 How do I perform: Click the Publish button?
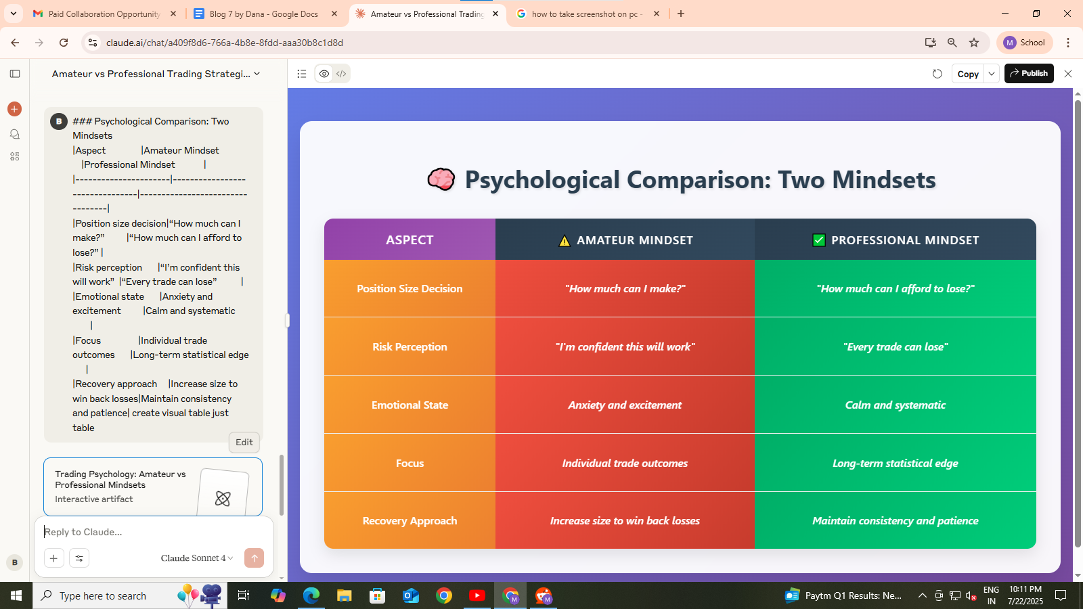(1028, 74)
